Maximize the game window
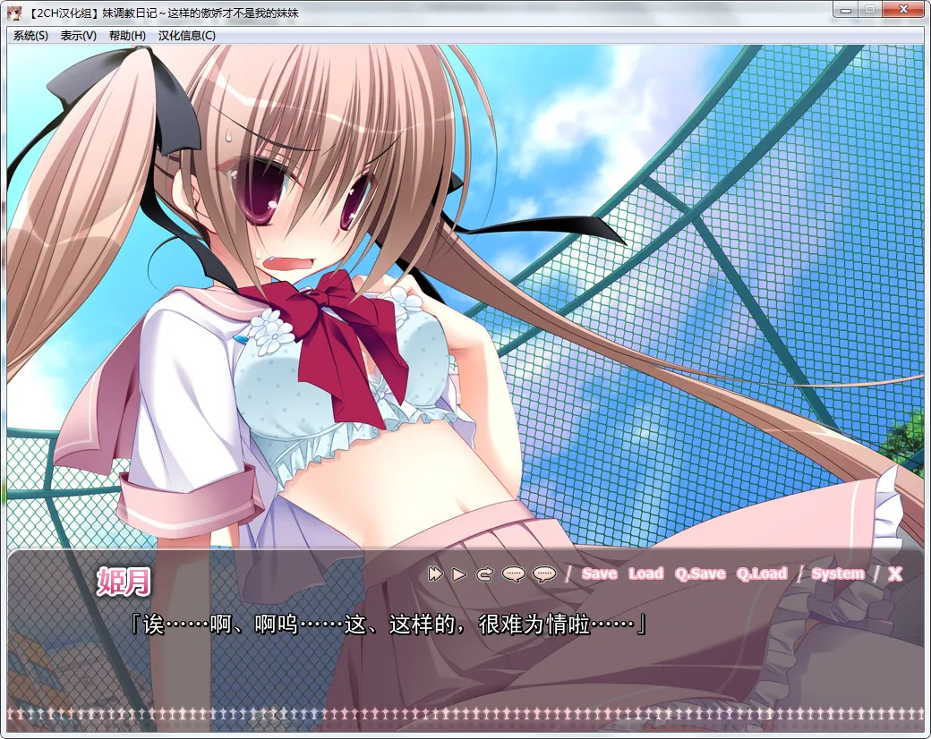Screen dimensions: 931x739 tap(868, 10)
